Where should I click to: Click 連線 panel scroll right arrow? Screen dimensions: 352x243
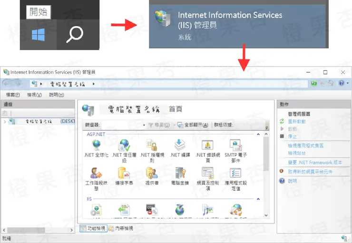pyautogui.click(x=72, y=230)
